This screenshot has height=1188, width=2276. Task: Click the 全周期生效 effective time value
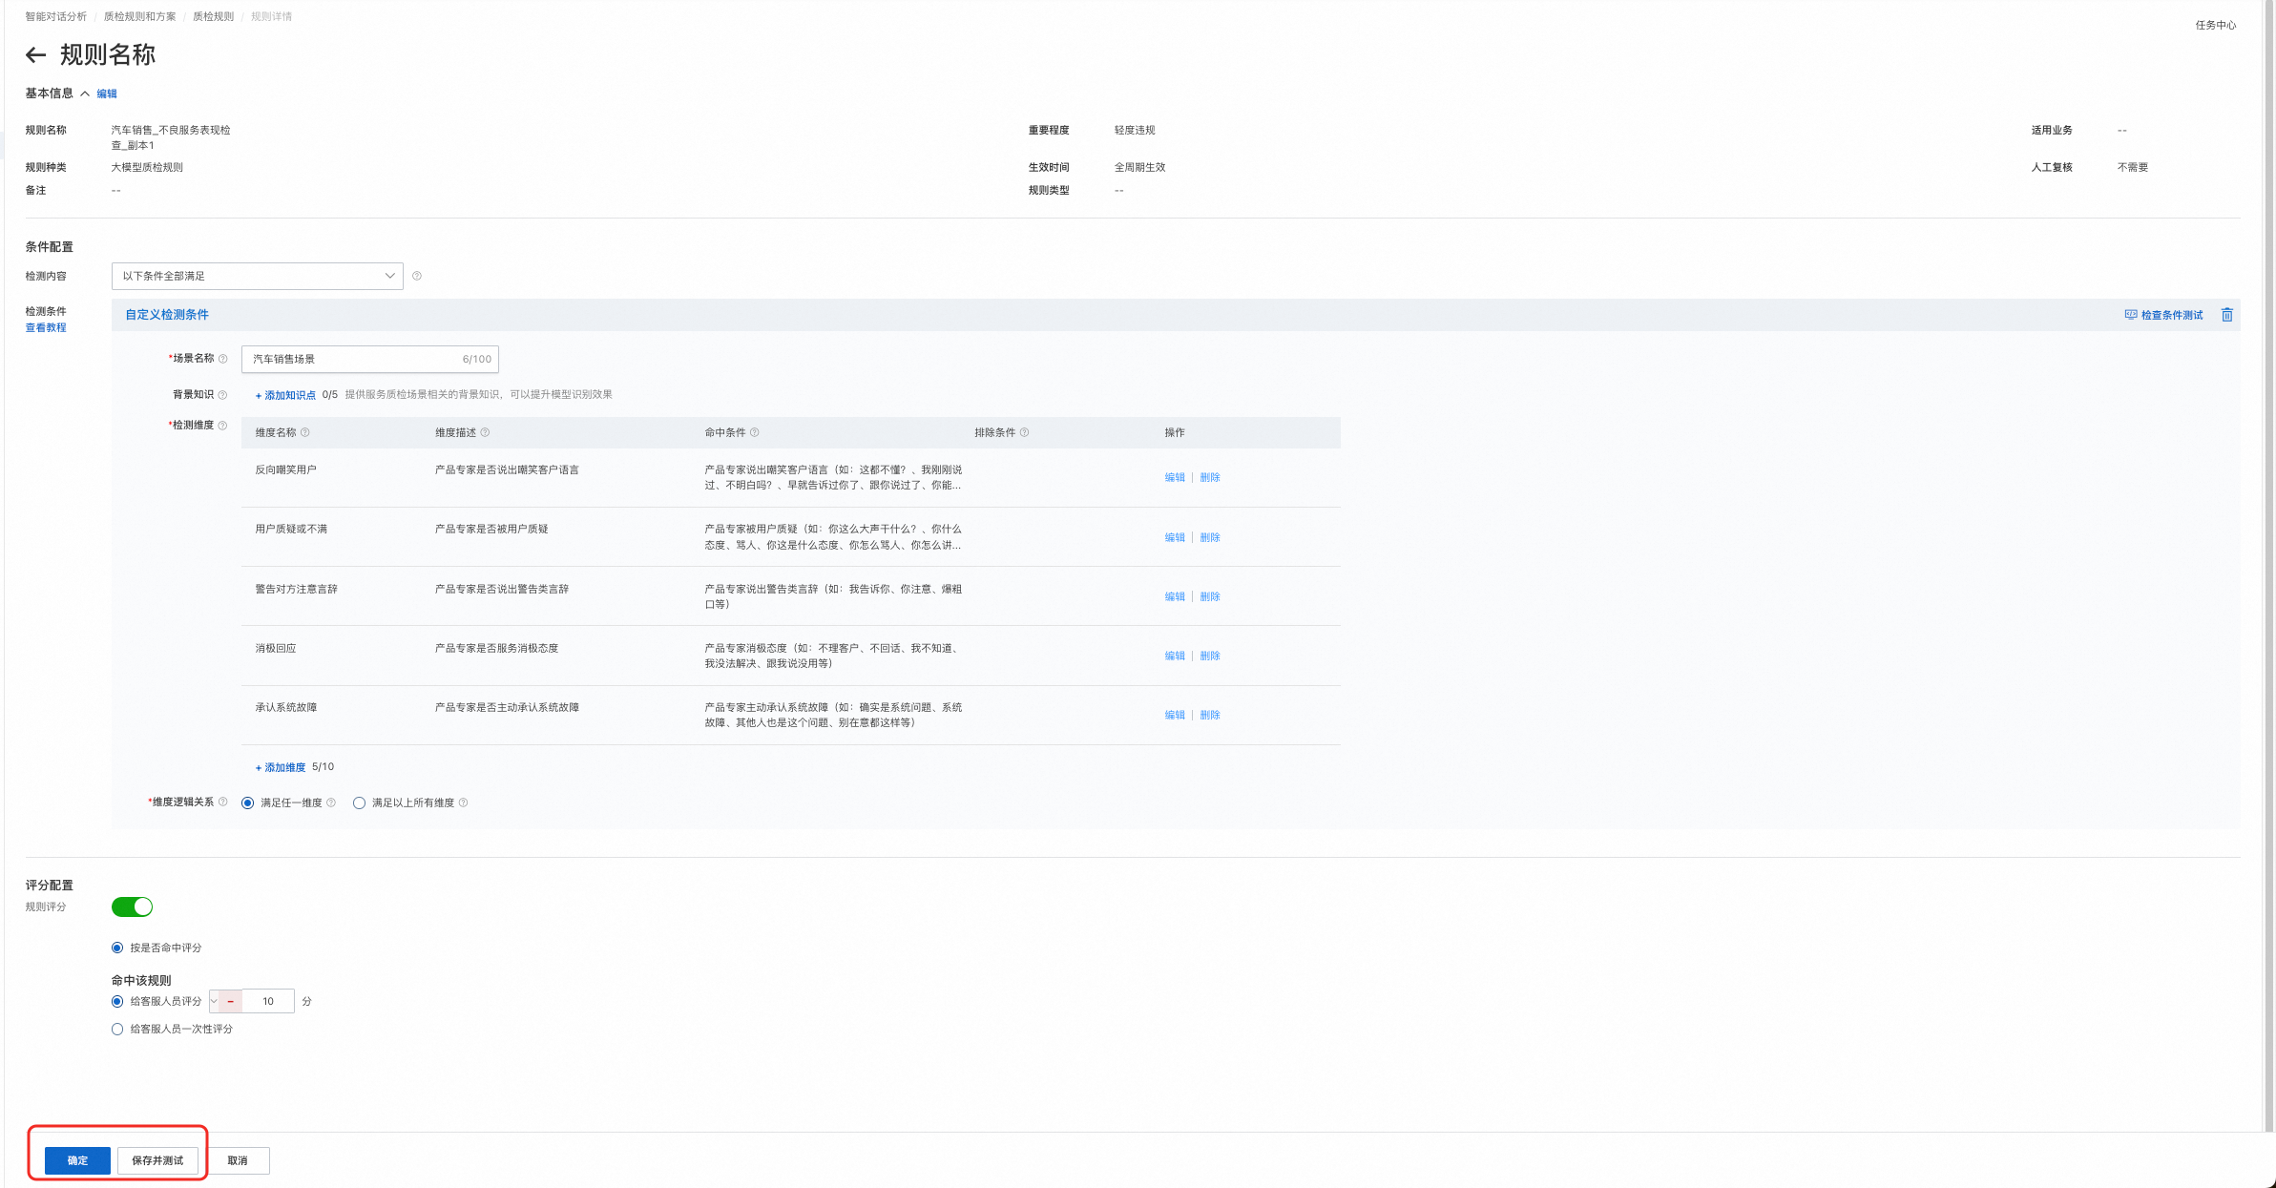point(1139,167)
